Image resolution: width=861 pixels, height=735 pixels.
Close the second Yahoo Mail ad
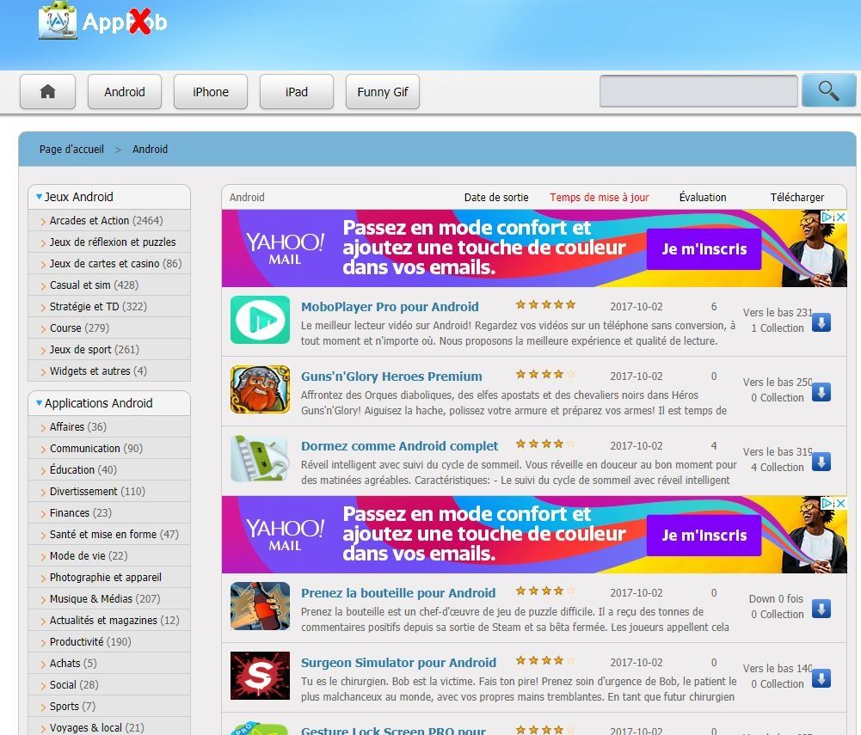pyautogui.click(x=840, y=503)
